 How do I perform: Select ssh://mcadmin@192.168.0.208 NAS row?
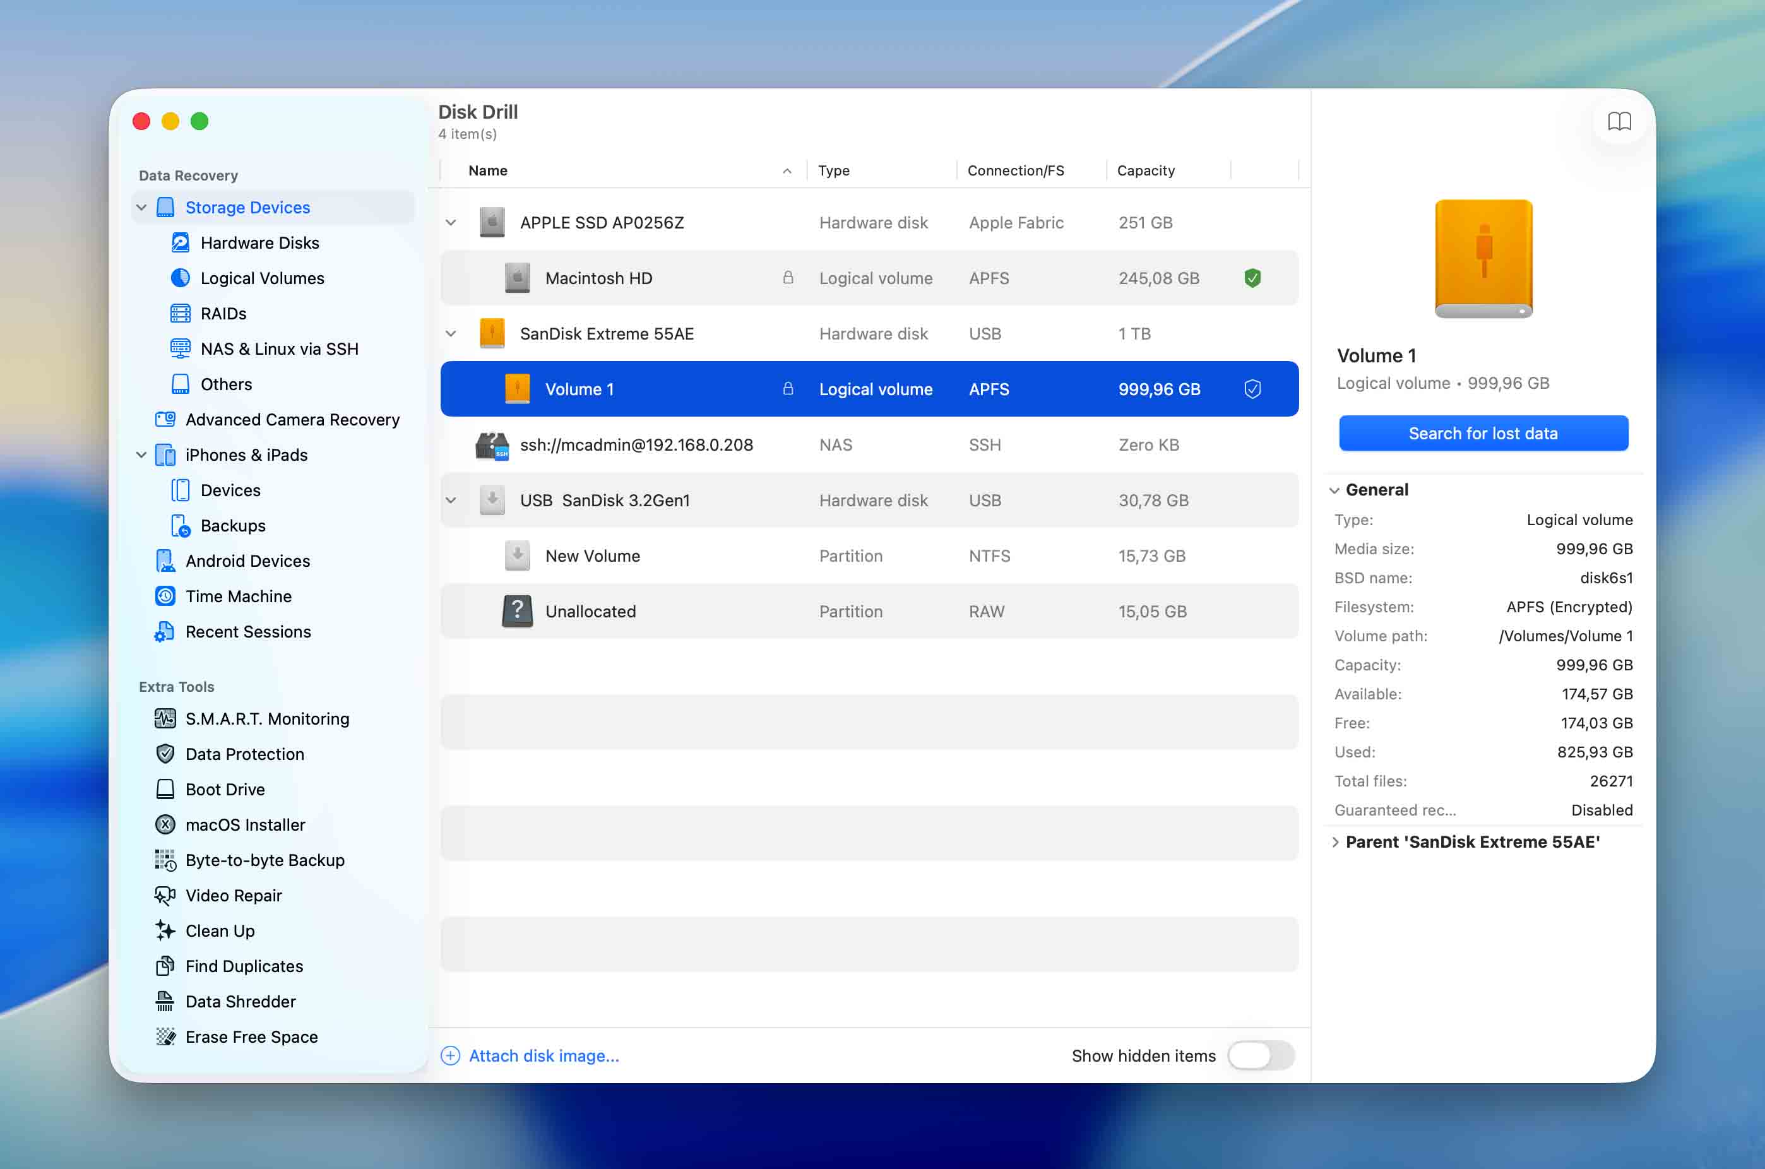click(869, 445)
